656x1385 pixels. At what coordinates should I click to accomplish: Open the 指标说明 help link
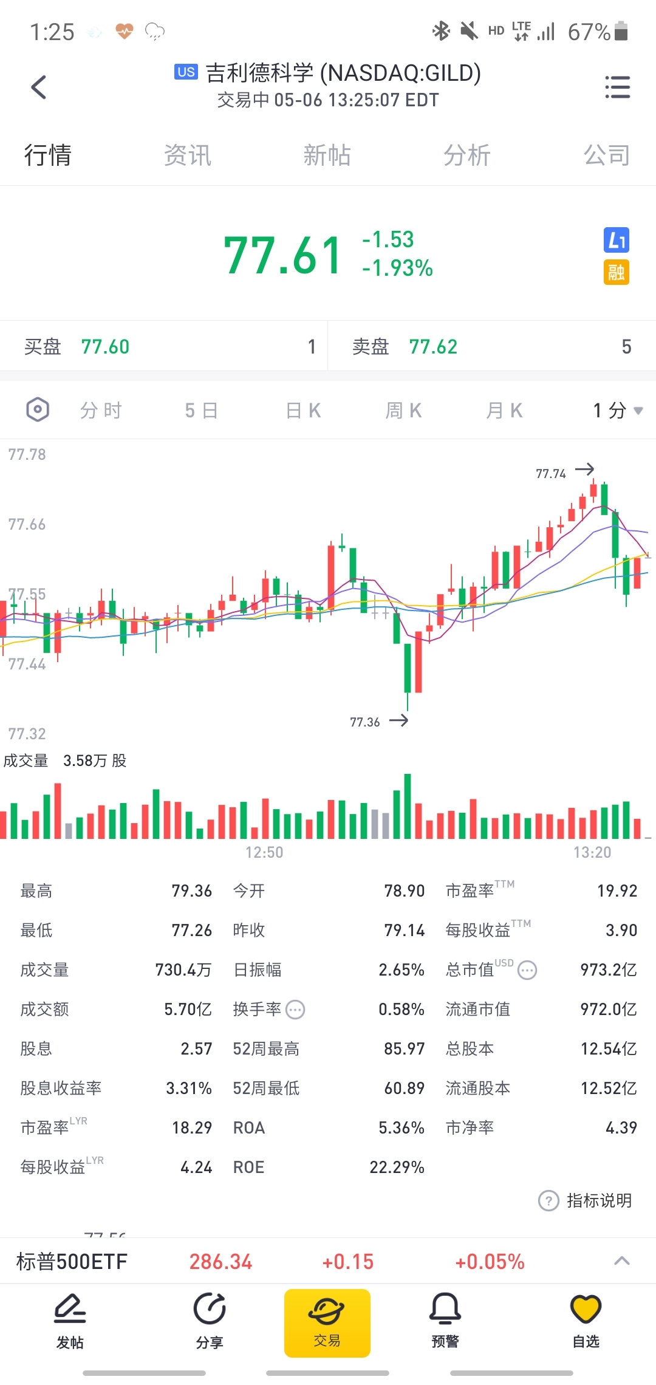pyautogui.click(x=586, y=1200)
